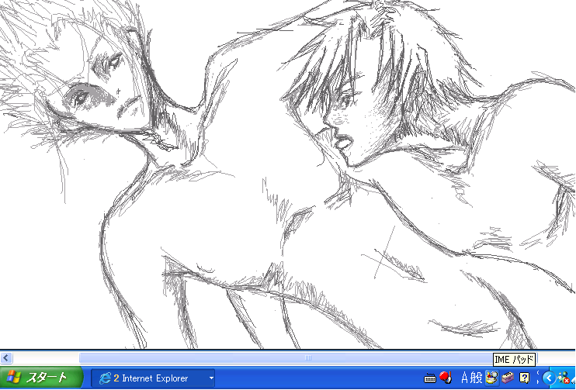576x390 pixels.
Task: Click the Messenger icon in system tray
Action: [x=563, y=378]
